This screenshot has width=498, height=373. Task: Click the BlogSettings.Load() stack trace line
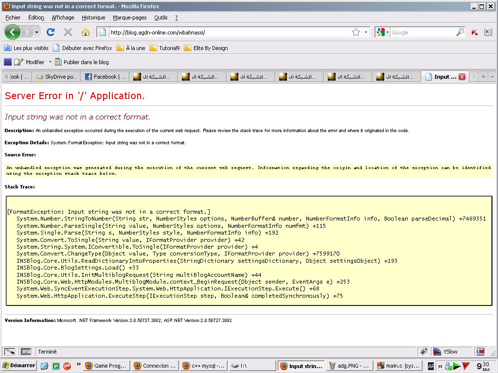(77, 268)
